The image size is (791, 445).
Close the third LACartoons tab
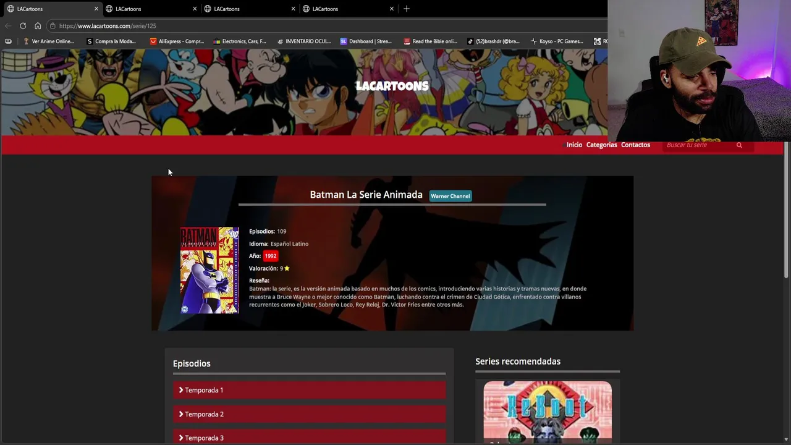pos(293,9)
